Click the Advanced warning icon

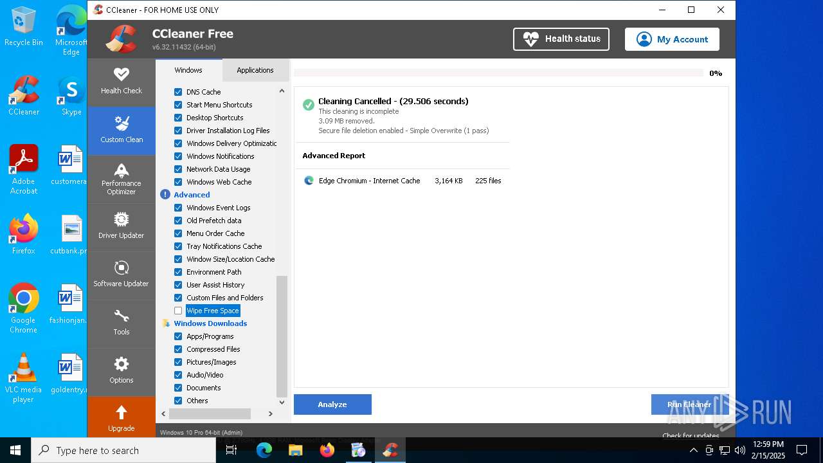pos(165,195)
